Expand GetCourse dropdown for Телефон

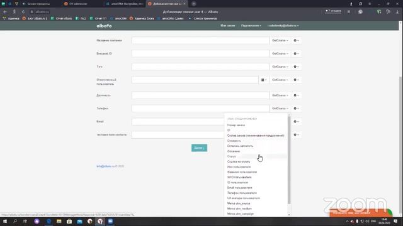[x=280, y=109]
